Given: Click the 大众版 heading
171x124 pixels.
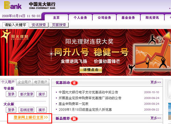Looking at the screenshot, I should [9, 104].
